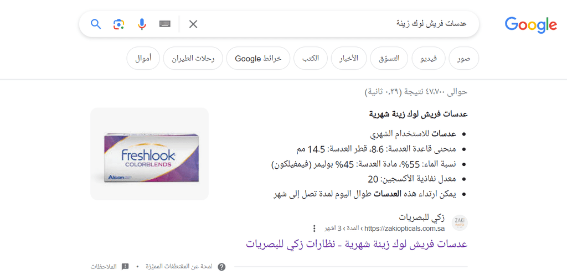Click the results count text حوالى ٤٧٬٧٠٠ نتيجة
The height and width of the screenshot is (280, 567).
416,92
